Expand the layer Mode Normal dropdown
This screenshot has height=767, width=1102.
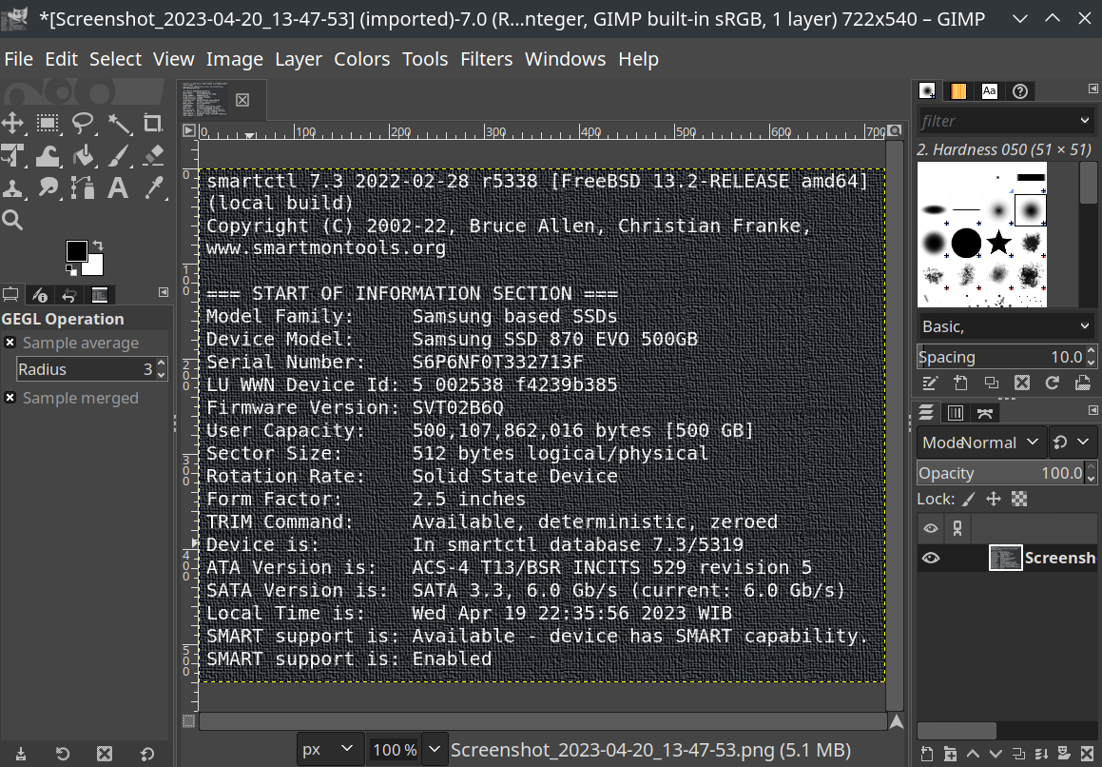(979, 442)
